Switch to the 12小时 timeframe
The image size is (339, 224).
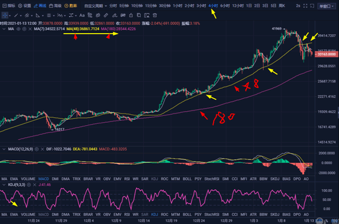[x=238, y=6]
